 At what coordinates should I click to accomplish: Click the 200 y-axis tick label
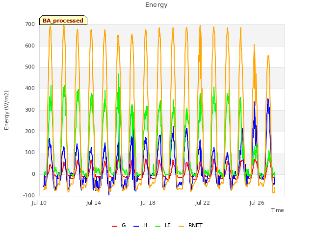coord(30,132)
